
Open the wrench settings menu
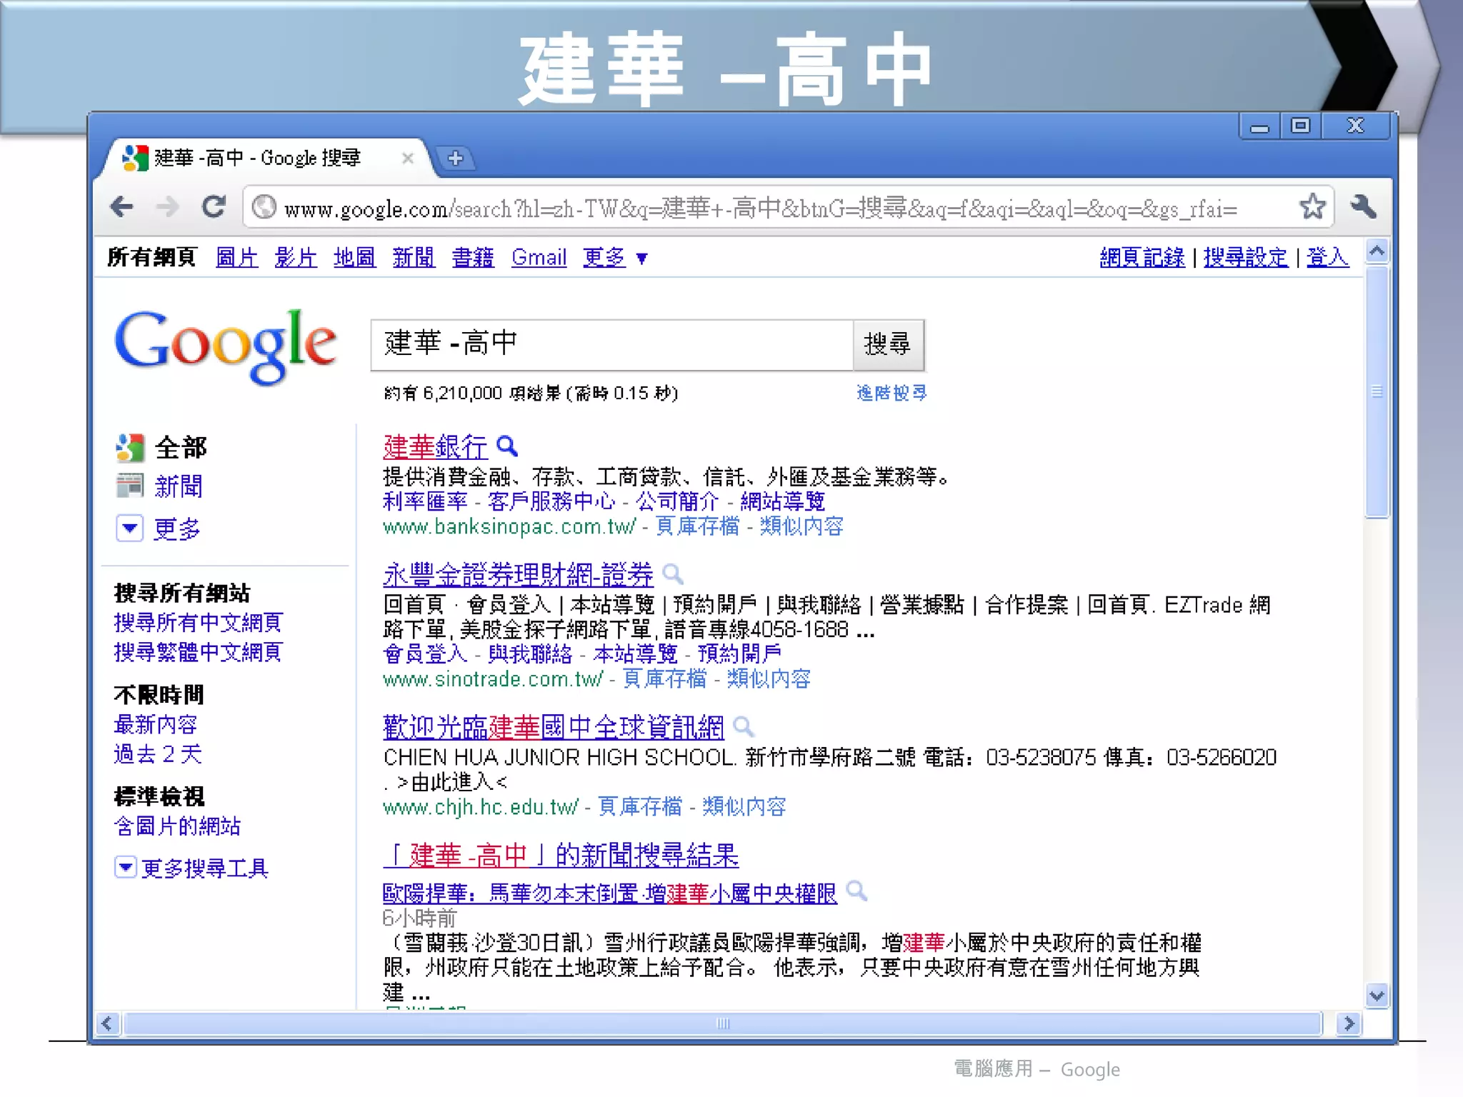pyautogui.click(x=1363, y=207)
